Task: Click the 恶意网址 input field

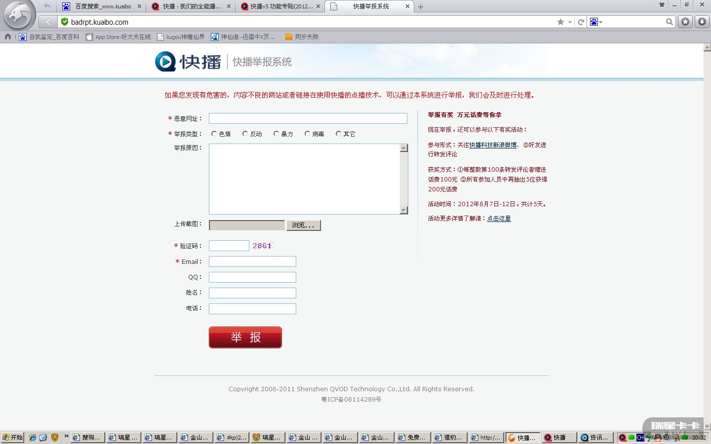Action: (308, 118)
